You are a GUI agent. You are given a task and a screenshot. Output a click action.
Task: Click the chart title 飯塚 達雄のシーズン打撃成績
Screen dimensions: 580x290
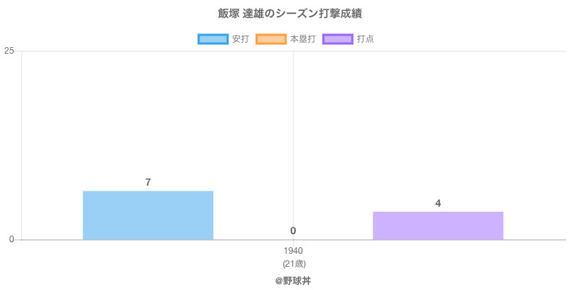tap(290, 14)
